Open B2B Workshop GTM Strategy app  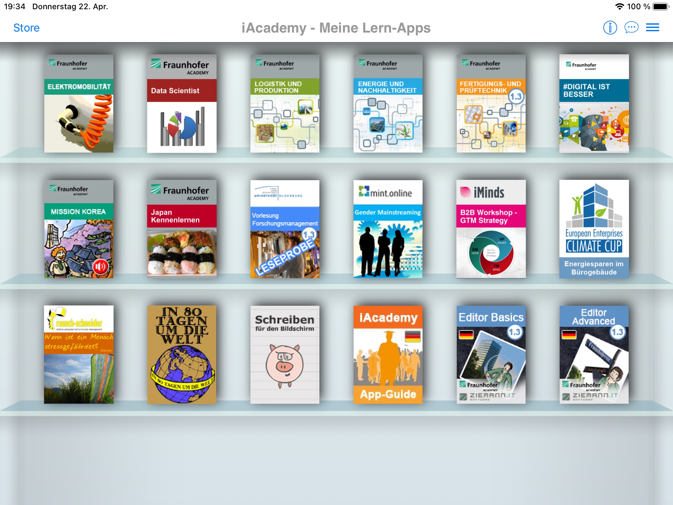click(x=491, y=229)
